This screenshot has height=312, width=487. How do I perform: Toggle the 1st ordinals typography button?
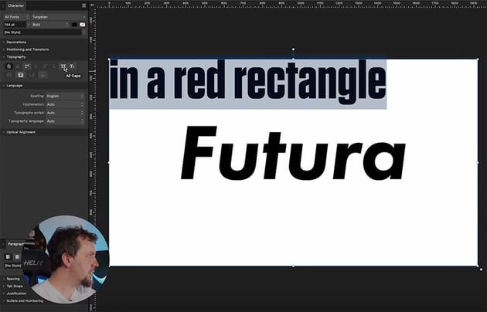tap(27, 66)
